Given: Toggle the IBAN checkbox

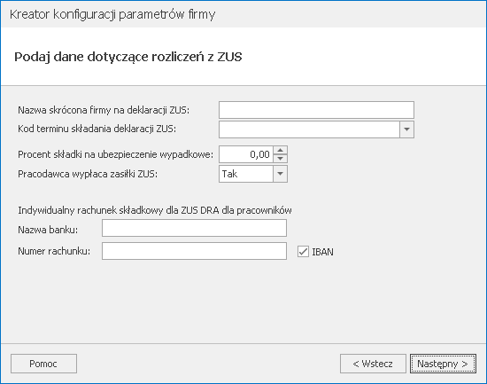Looking at the screenshot, I should pyautogui.click(x=303, y=252).
